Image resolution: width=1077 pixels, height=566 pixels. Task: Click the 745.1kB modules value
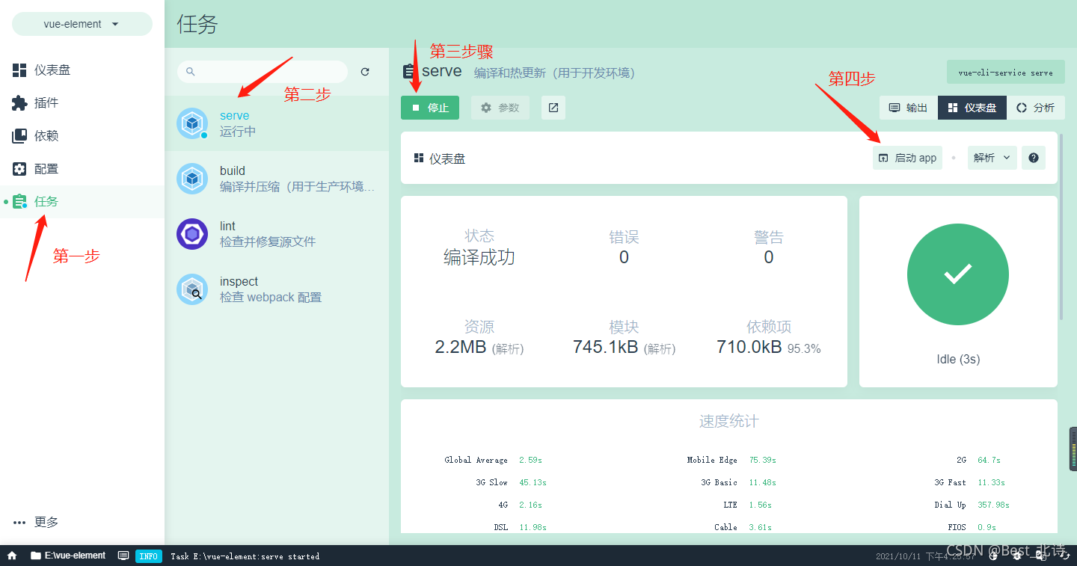[x=605, y=347]
